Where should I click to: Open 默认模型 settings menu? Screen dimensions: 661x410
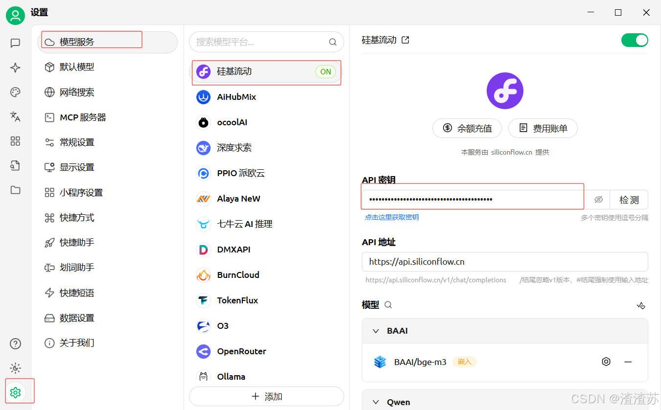coord(107,67)
